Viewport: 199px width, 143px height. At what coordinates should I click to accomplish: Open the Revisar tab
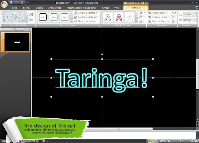pyautogui.click(x=105, y=8)
